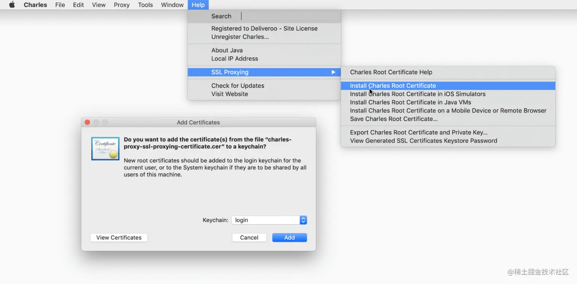Image resolution: width=577 pixels, height=284 pixels.
Task: Click the Keychain: label
Action: click(216, 220)
